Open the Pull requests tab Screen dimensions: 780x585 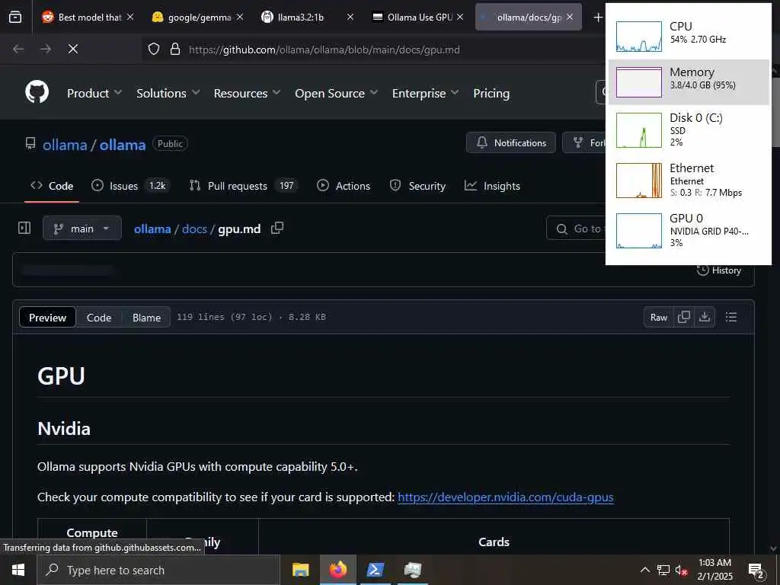244,186
